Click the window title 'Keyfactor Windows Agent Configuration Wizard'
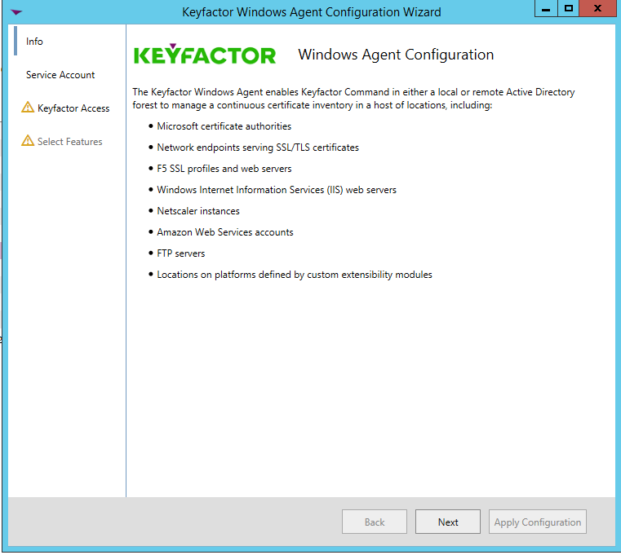The image size is (621, 555). [x=311, y=12]
